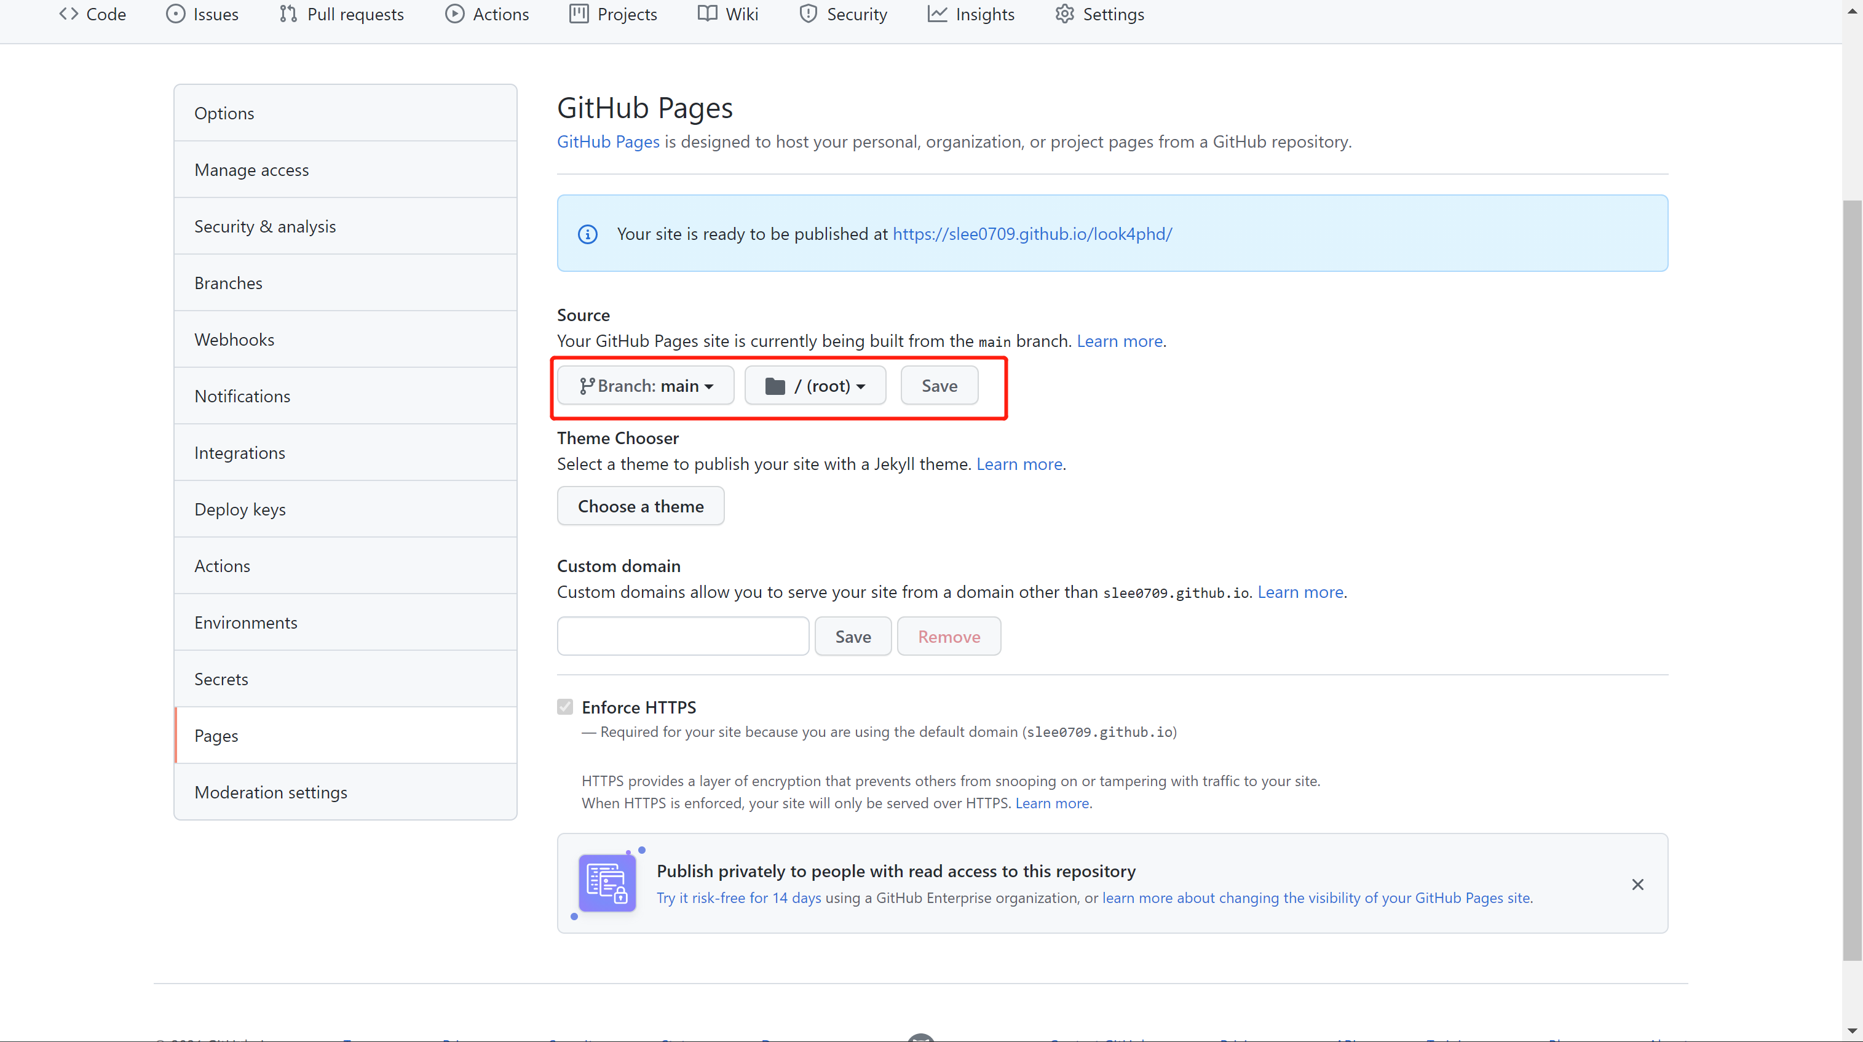Open Actions in the settings sidebar
1863x1042 pixels.
(345, 565)
